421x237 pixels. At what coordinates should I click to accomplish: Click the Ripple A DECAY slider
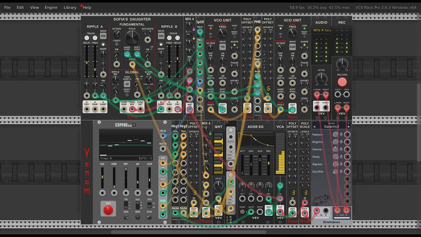[87, 62]
